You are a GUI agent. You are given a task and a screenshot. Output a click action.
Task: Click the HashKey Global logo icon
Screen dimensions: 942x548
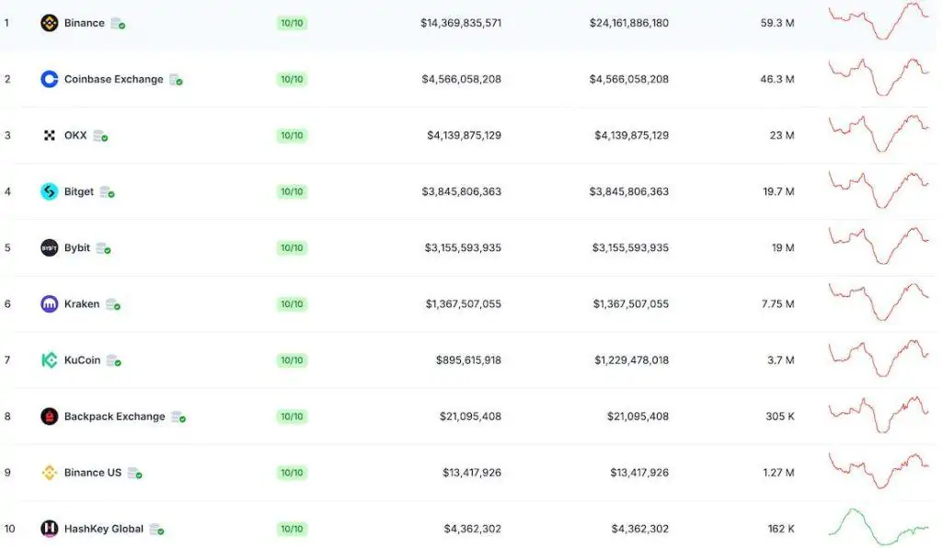click(50, 528)
